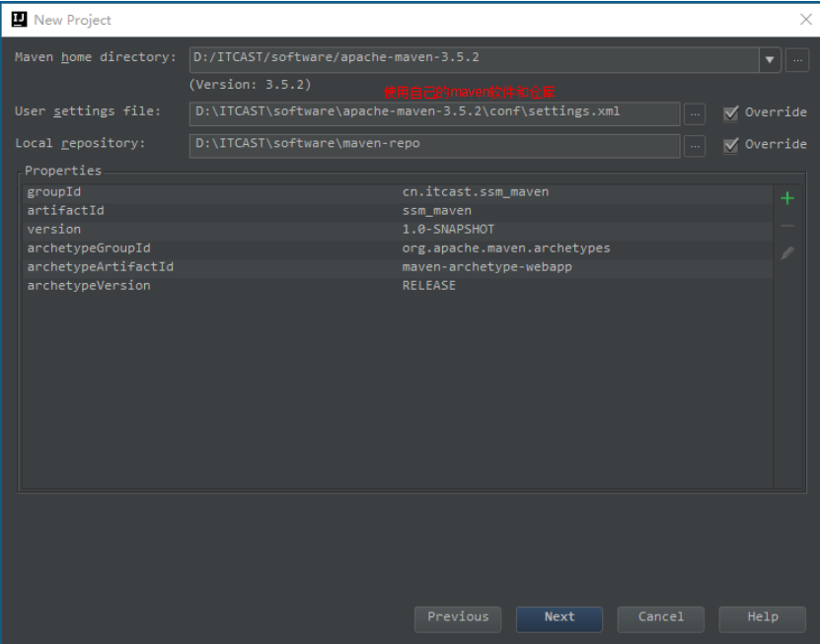Screen dimensions: 820x644
Task: Select the archetypeGroupId property row
Action: (x=398, y=249)
